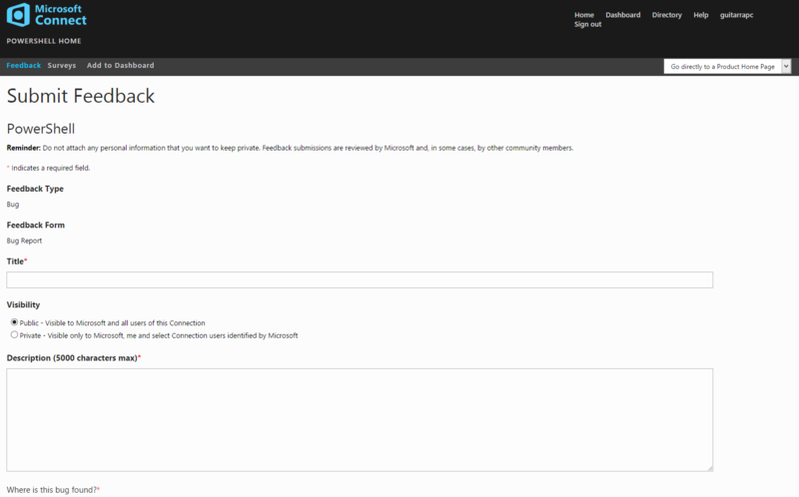Image resolution: width=799 pixels, height=497 pixels.
Task: Click the PowerShell product heading
Action: click(41, 129)
